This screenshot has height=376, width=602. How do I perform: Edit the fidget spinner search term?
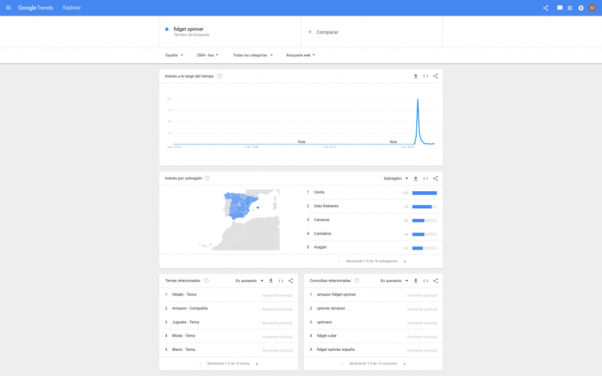(x=189, y=29)
